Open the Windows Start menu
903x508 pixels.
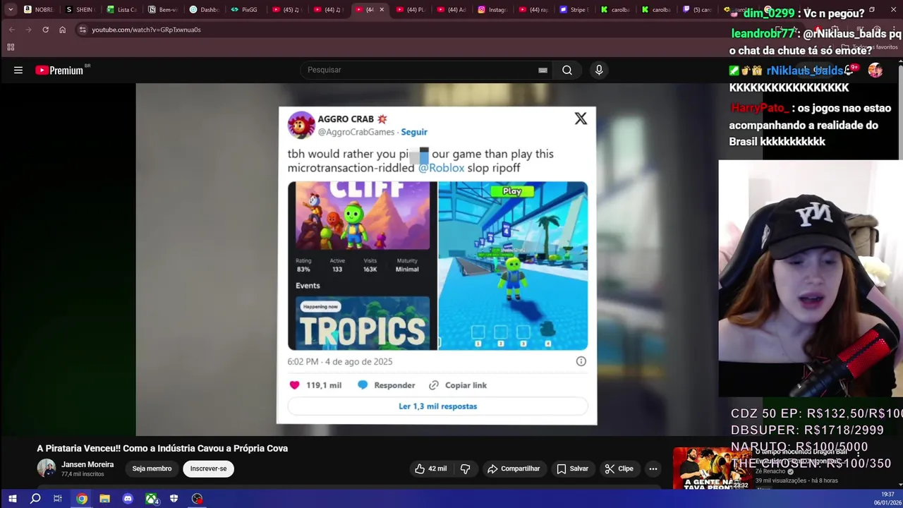(12, 498)
